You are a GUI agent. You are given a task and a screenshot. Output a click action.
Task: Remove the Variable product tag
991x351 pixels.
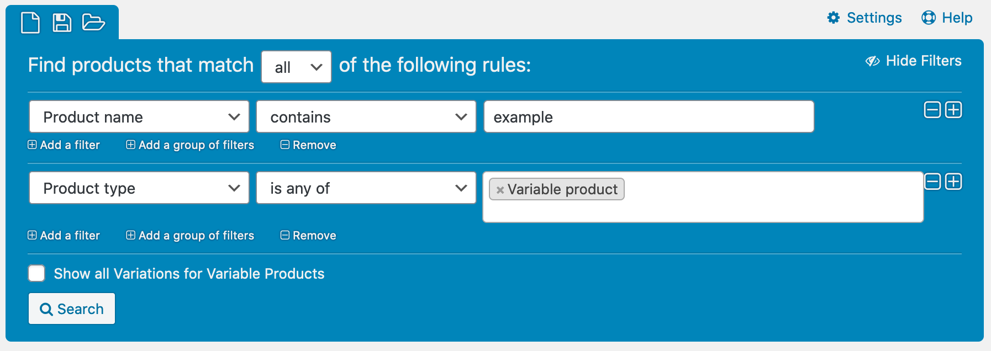tap(500, 190)
